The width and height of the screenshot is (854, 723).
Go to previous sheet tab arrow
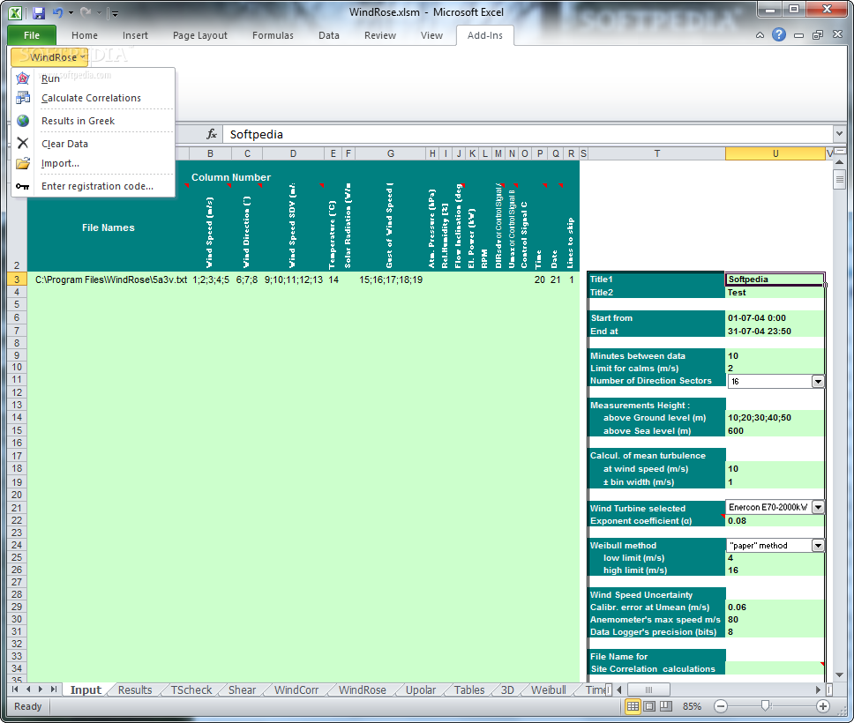pos(28,689)
